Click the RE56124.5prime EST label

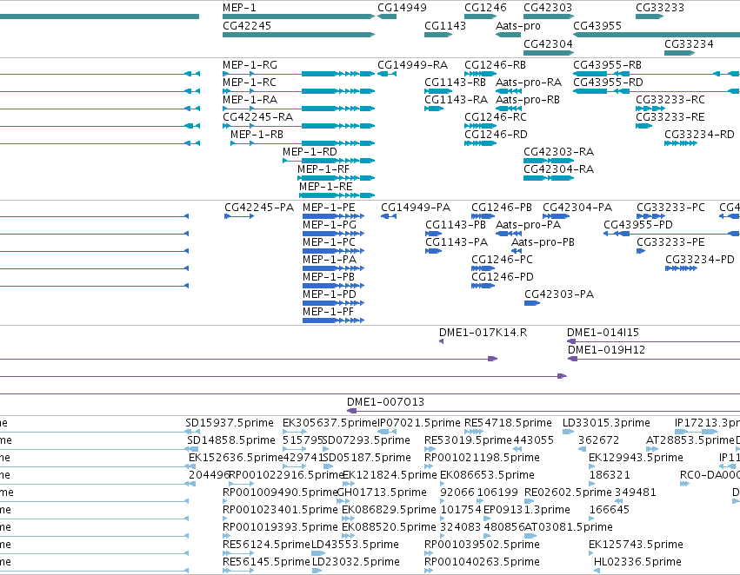click(x=266, y=545)
